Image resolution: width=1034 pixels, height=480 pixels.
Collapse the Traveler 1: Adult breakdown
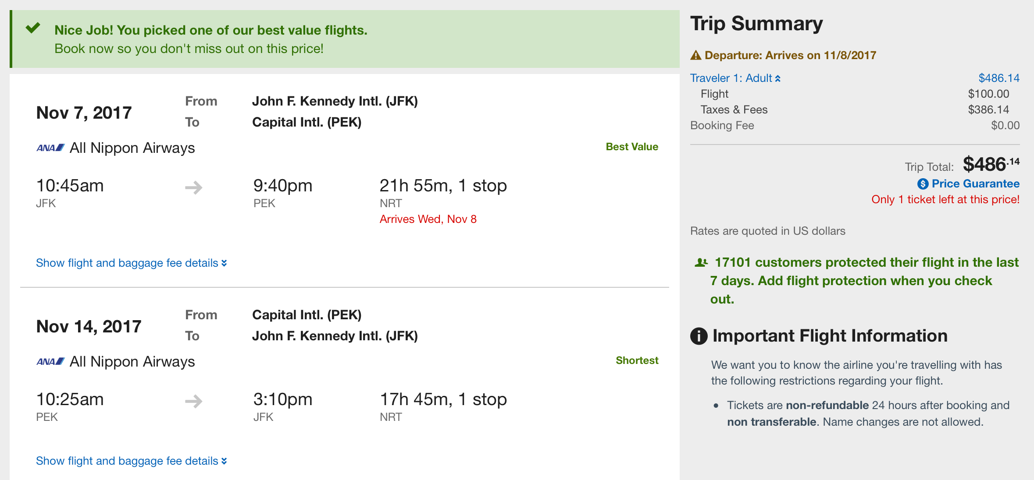tap(735, 78)
